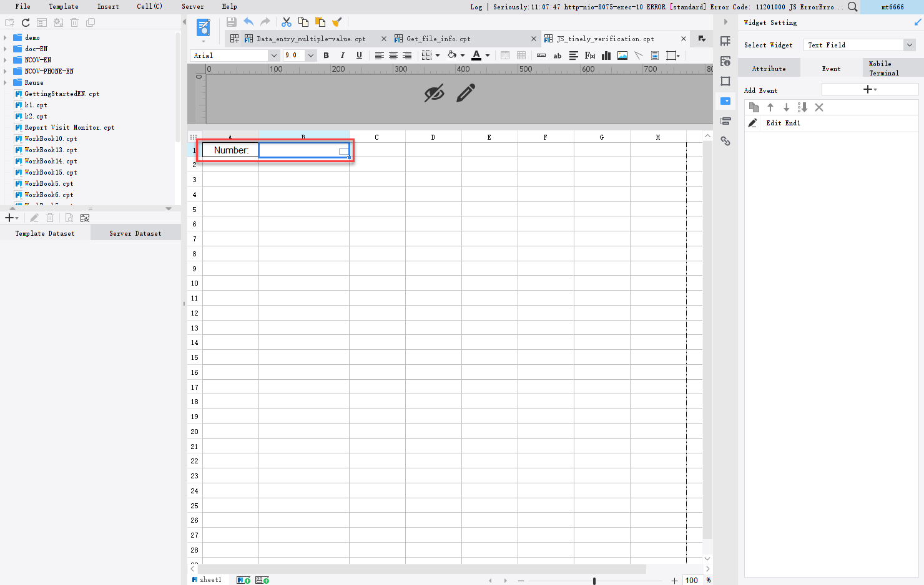
Task: Click the Format Painter toolbar icon
Action: click(337, 21)
